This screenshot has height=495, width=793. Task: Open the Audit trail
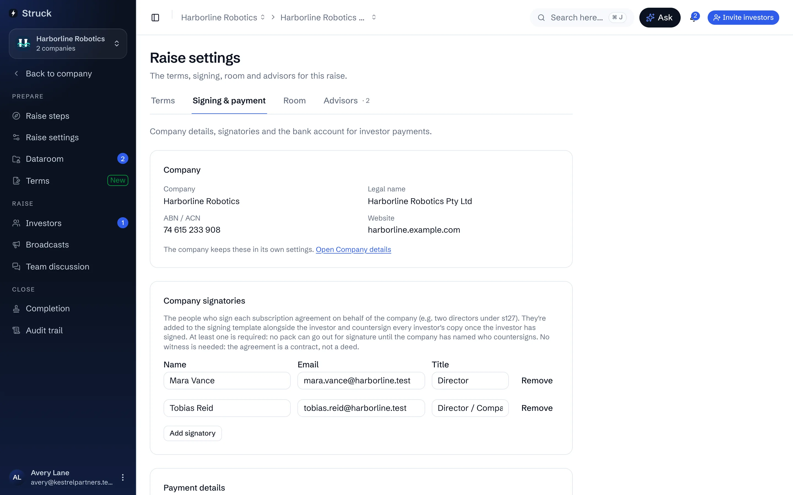[x=68, y=330]
